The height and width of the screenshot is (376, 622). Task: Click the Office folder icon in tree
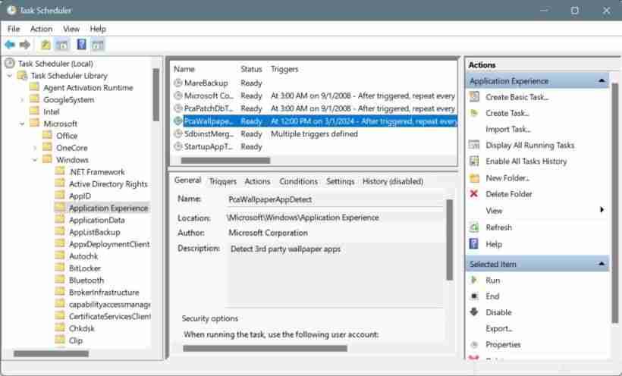click(x=47, y=135)
